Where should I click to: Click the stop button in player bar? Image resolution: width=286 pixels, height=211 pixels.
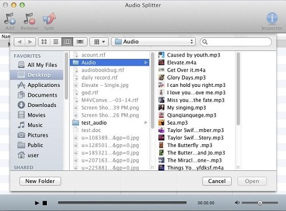click(x=45, y=203)
